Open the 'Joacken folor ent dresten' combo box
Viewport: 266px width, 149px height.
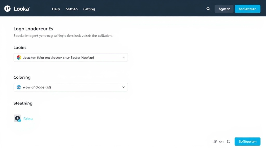click(71, 57)
